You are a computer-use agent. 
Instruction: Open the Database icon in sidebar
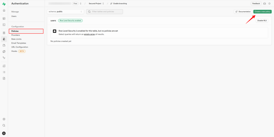[4, 33]
